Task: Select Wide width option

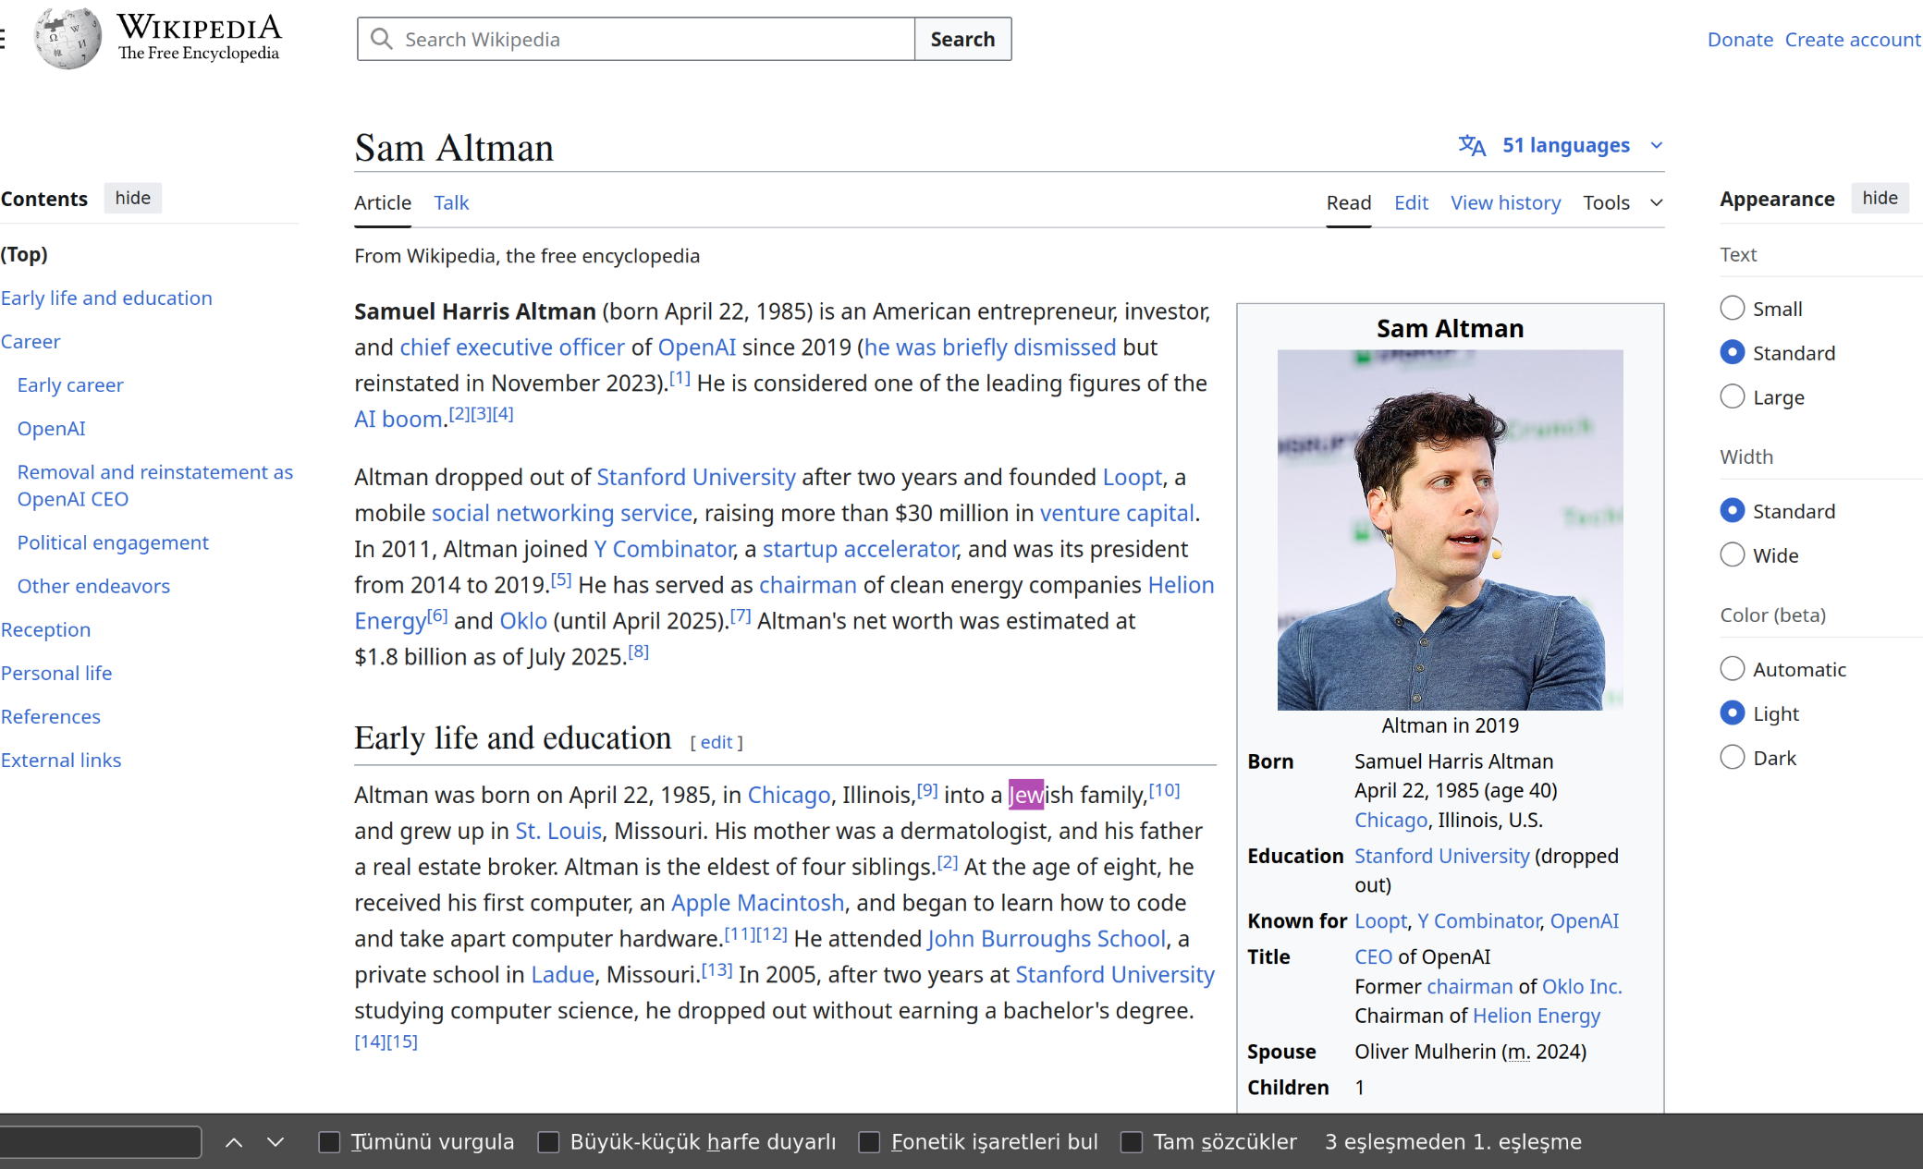Action: [x=1732, y=555]
